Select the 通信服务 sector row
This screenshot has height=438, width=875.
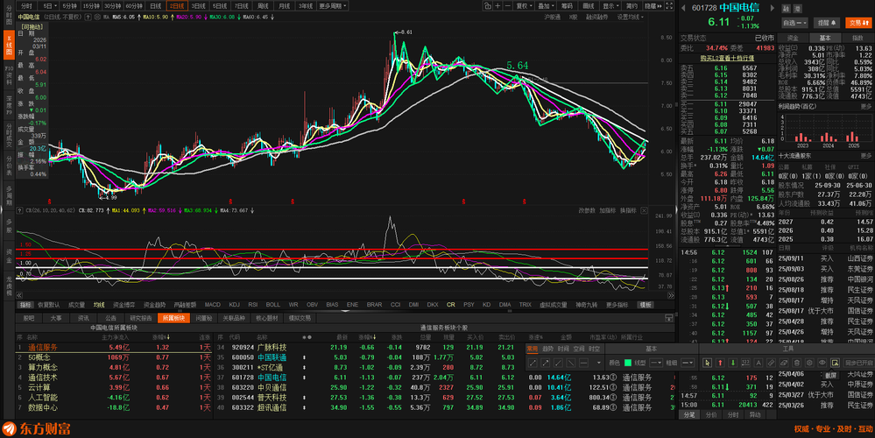[114, 347]
